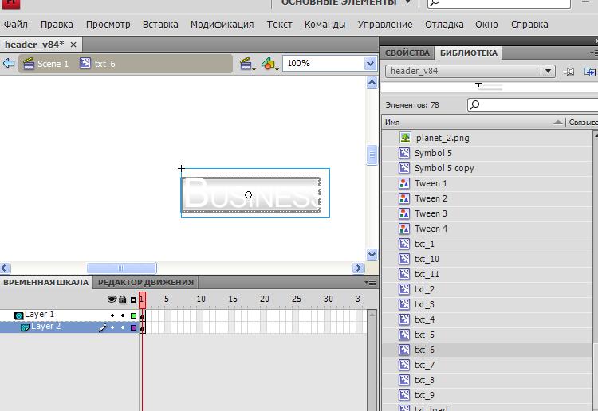Select Layer 1 in the timeline

39,315
